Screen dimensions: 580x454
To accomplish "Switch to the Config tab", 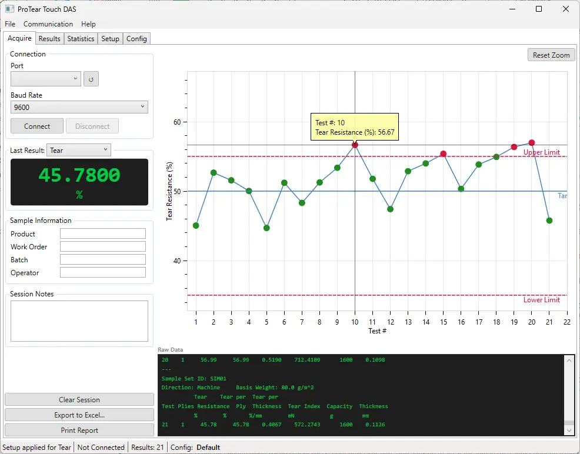I will 136,39.
